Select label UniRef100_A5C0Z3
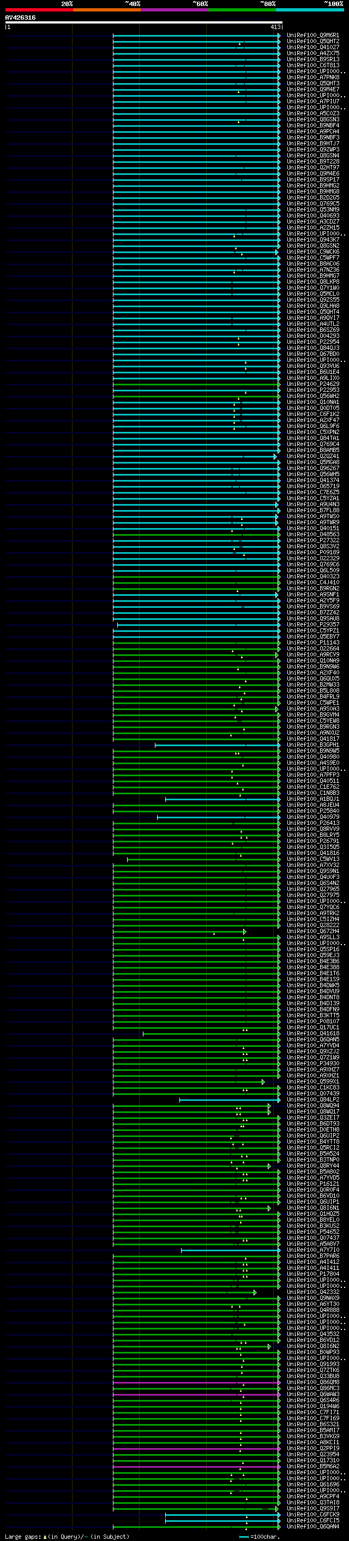Viewport: 349px width, 1541px height. tap(312, 114)
